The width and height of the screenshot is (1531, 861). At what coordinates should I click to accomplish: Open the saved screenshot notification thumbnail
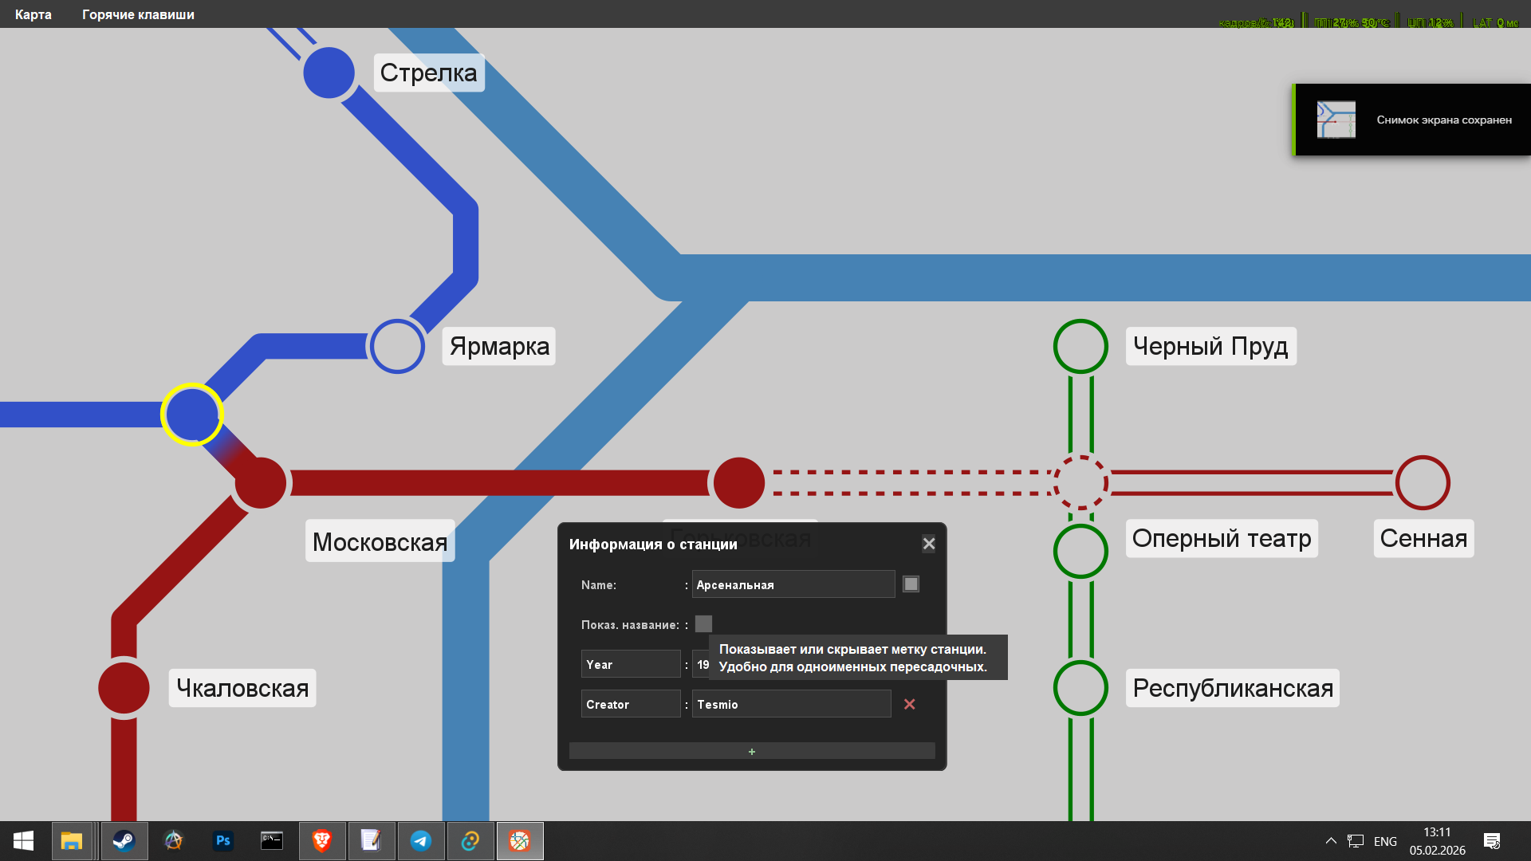1336,120
